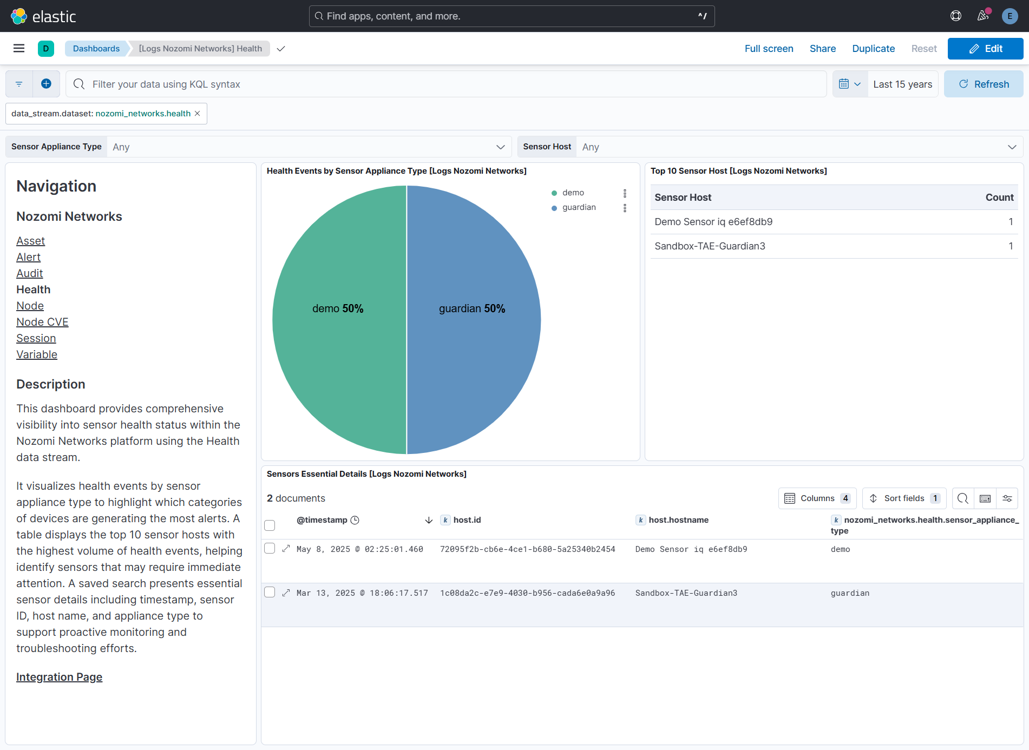Click the add filter plus icon
The width and height of the screenshot is (1029, 750).
47,84
